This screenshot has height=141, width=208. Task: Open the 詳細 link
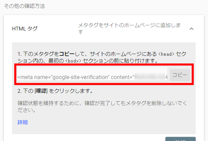pyautogui.click(x=23, y=122)
